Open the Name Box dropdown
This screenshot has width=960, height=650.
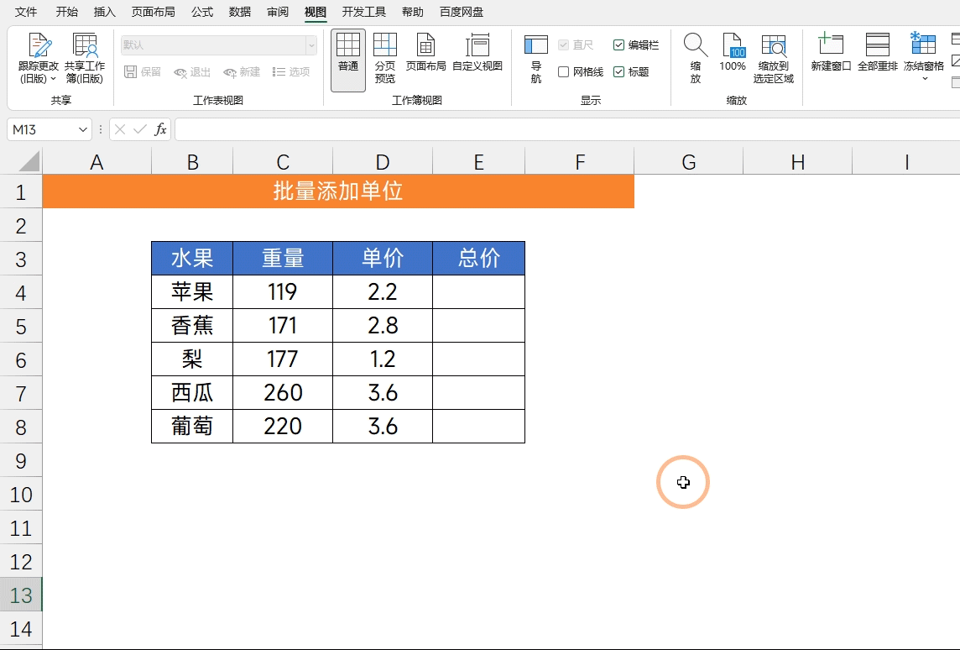(x=80, y=128)
